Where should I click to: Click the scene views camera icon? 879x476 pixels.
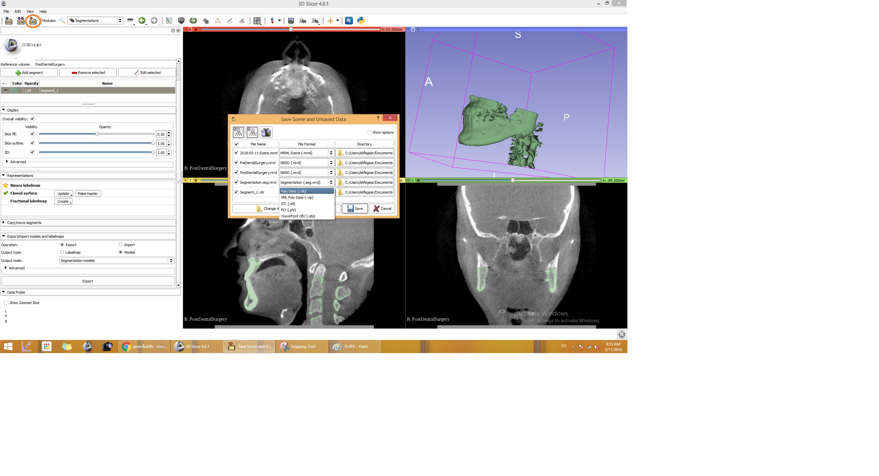[x=303, y=21]
